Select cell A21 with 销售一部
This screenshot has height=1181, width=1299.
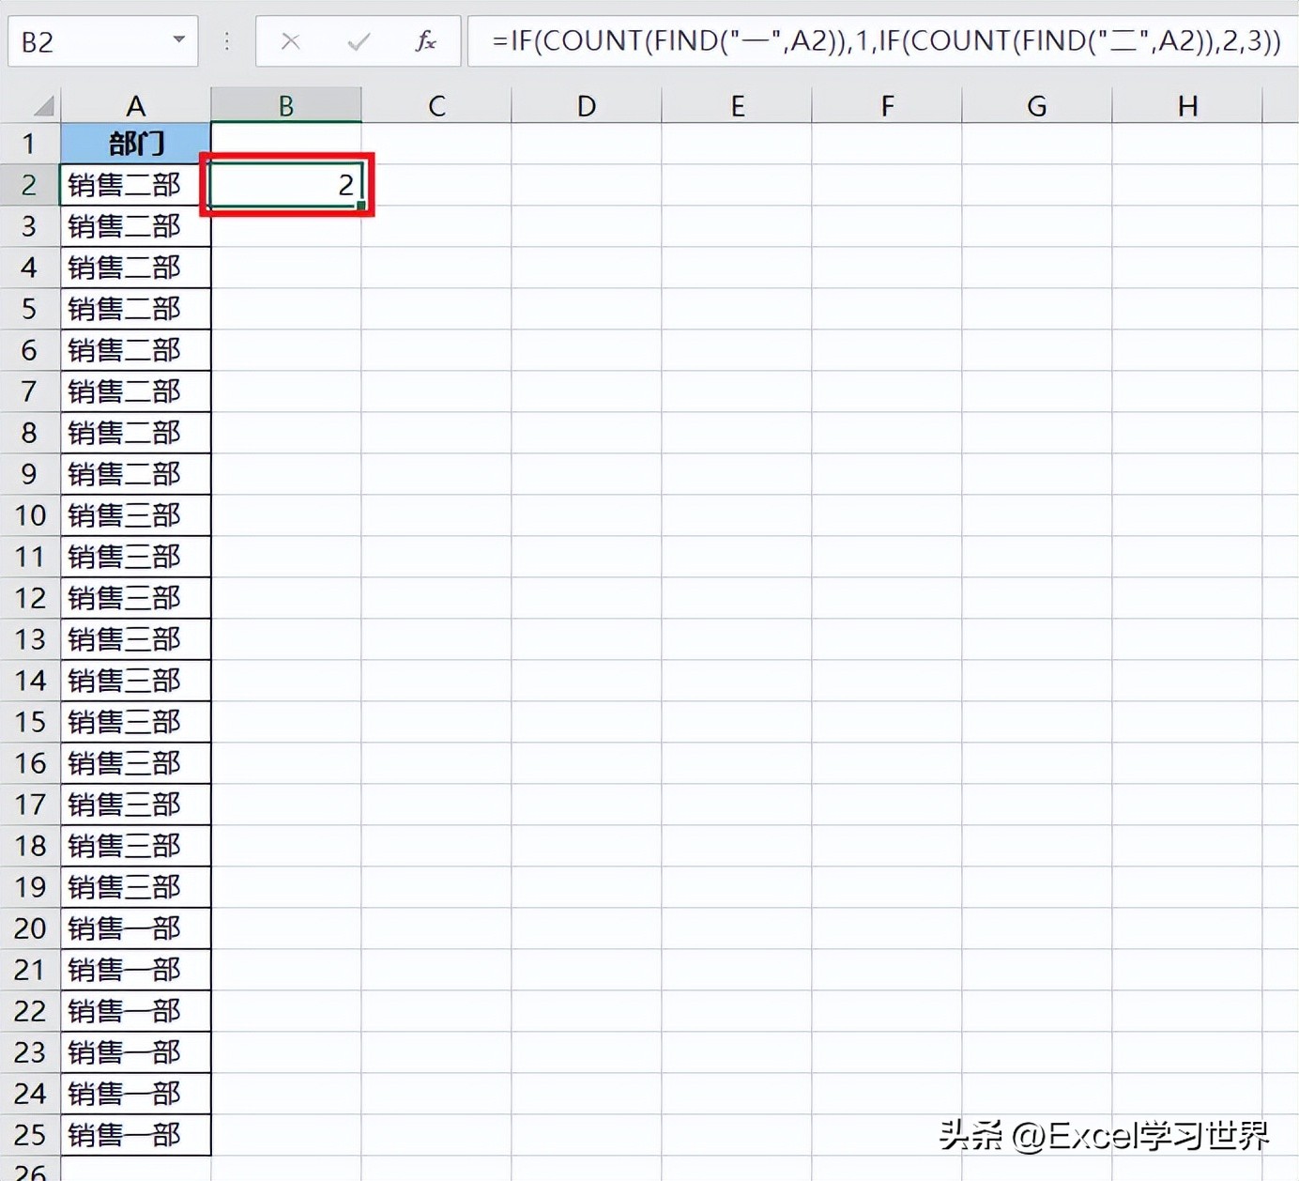pos(136,970)
